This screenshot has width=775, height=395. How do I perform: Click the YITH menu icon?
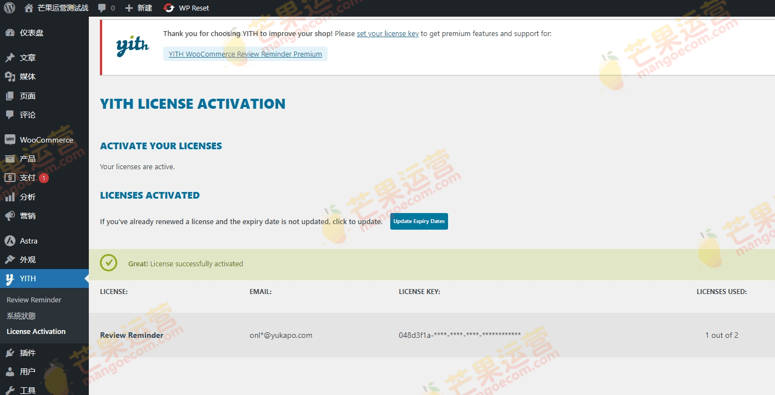(x=10, y=279)
